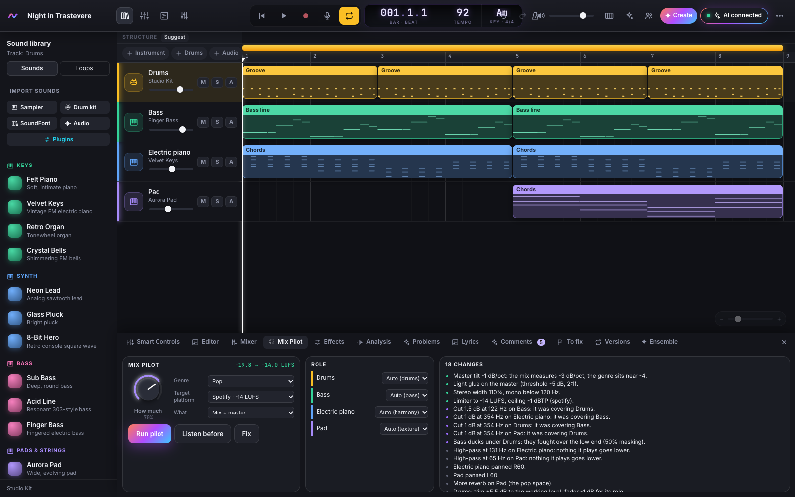
Task: Switch to the Effects tab
Action: [x=329, y=342]
